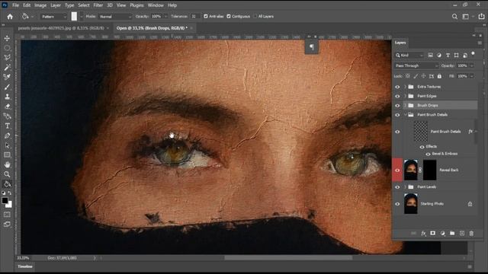Viewport: 488px width, 274px height.
Task: Open the layer Opacity dropdown arrow
Action: pos(472,66)
